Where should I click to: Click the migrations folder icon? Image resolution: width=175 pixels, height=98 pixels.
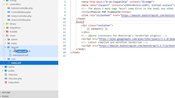pos(7,28)
